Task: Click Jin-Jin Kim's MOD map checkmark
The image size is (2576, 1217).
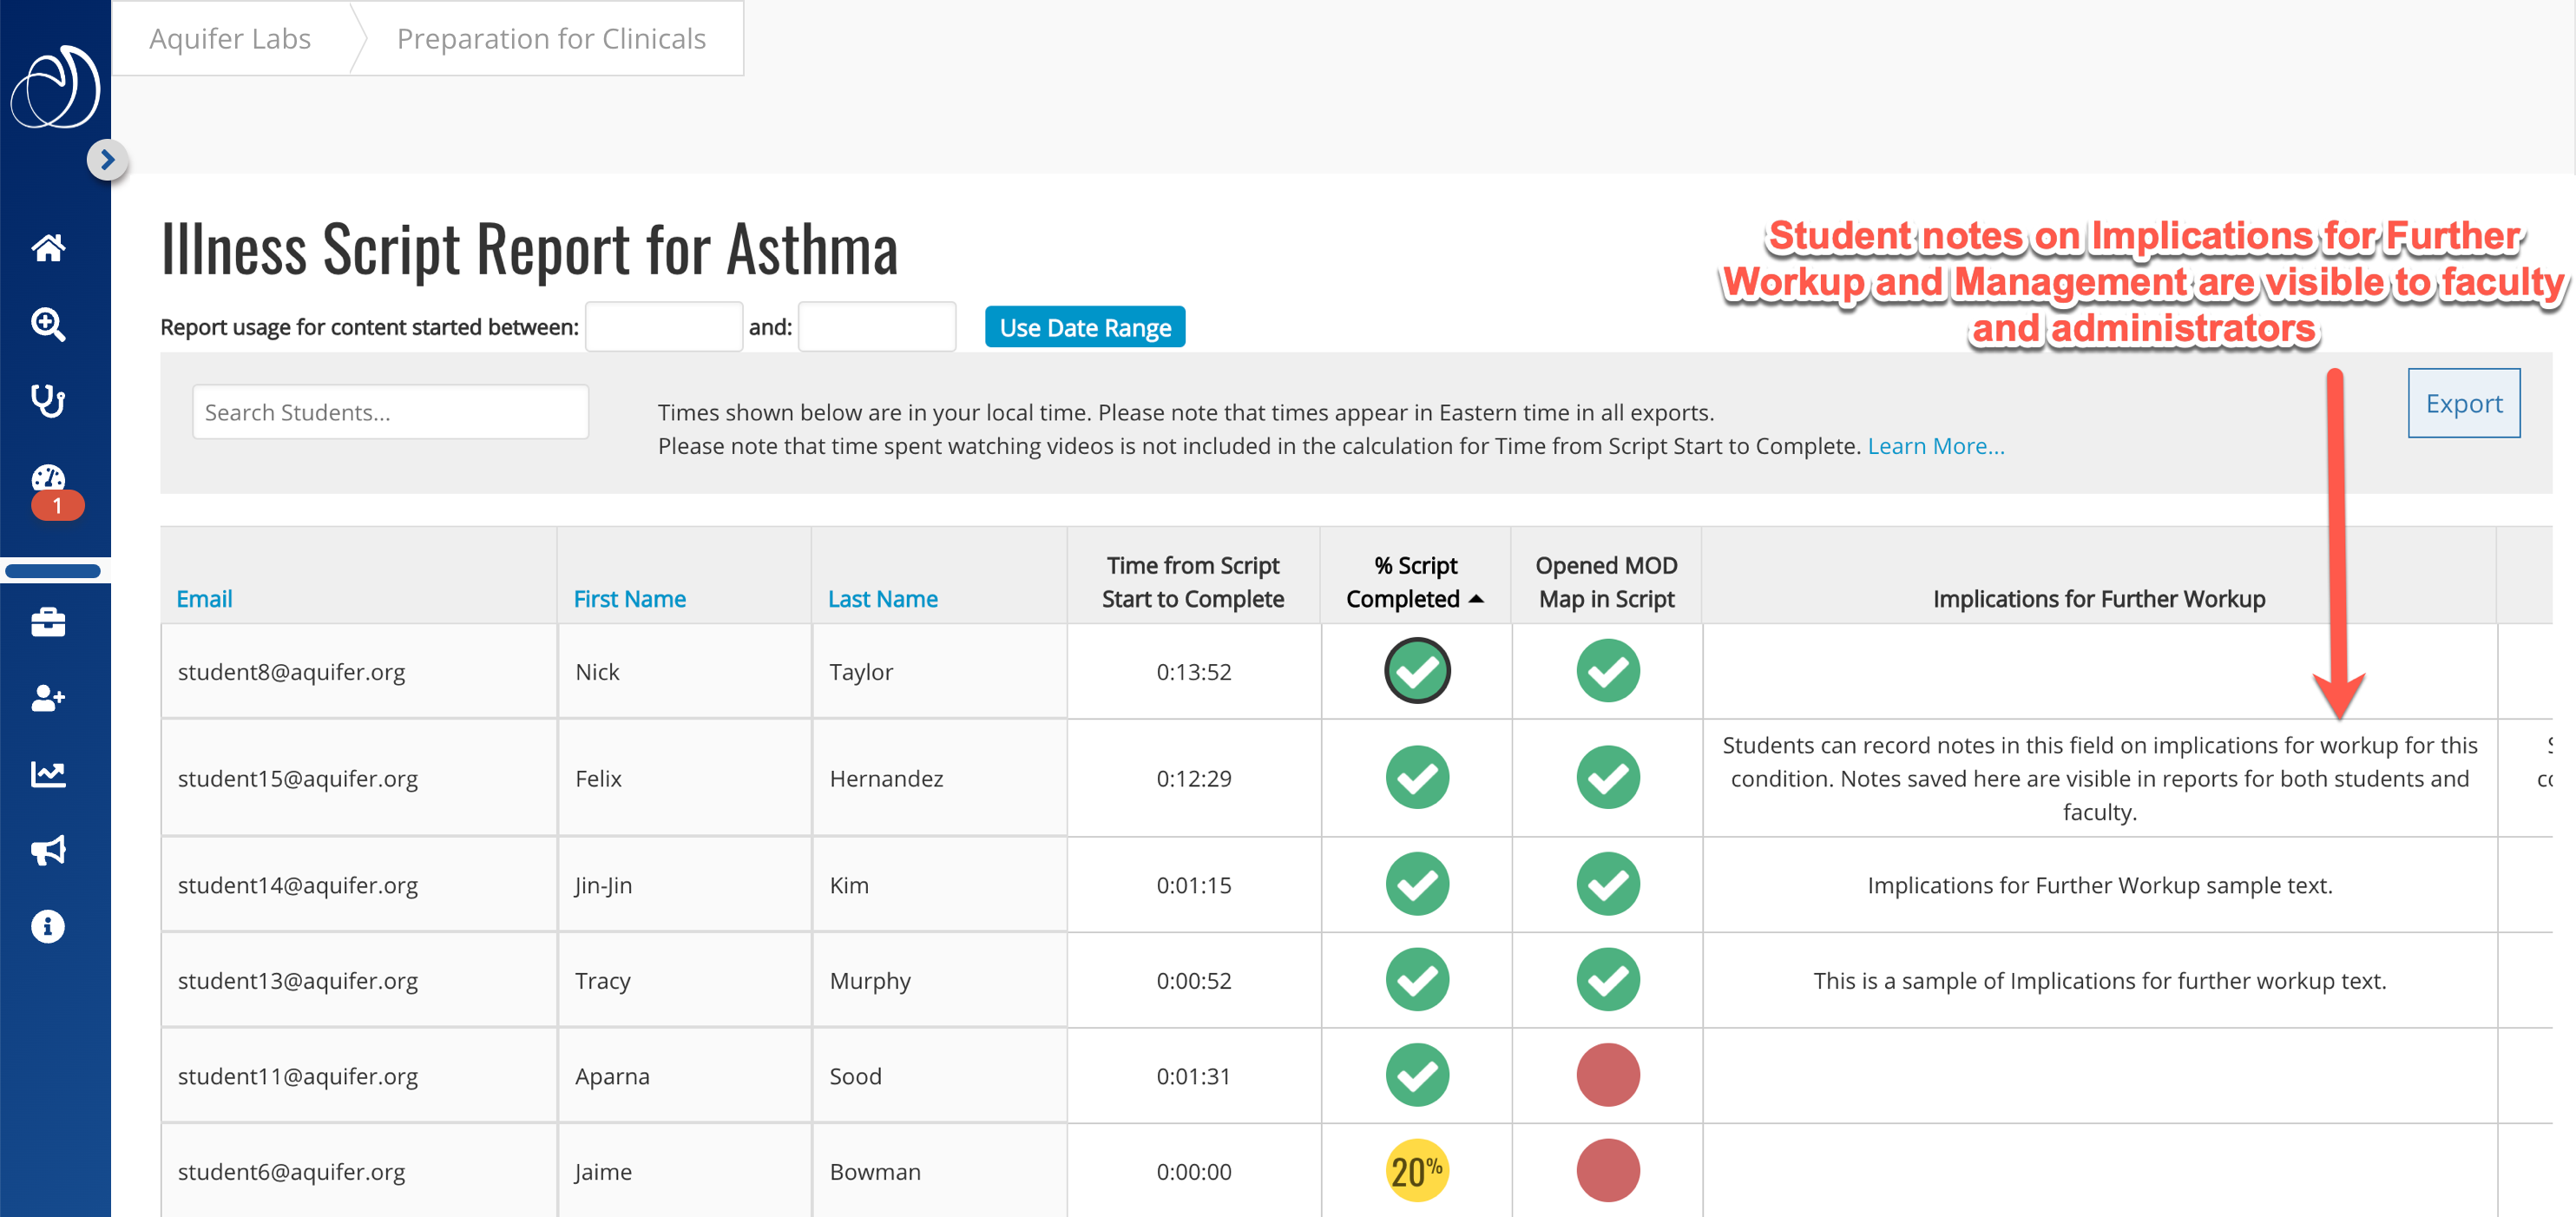Action: coord(1608,884)
